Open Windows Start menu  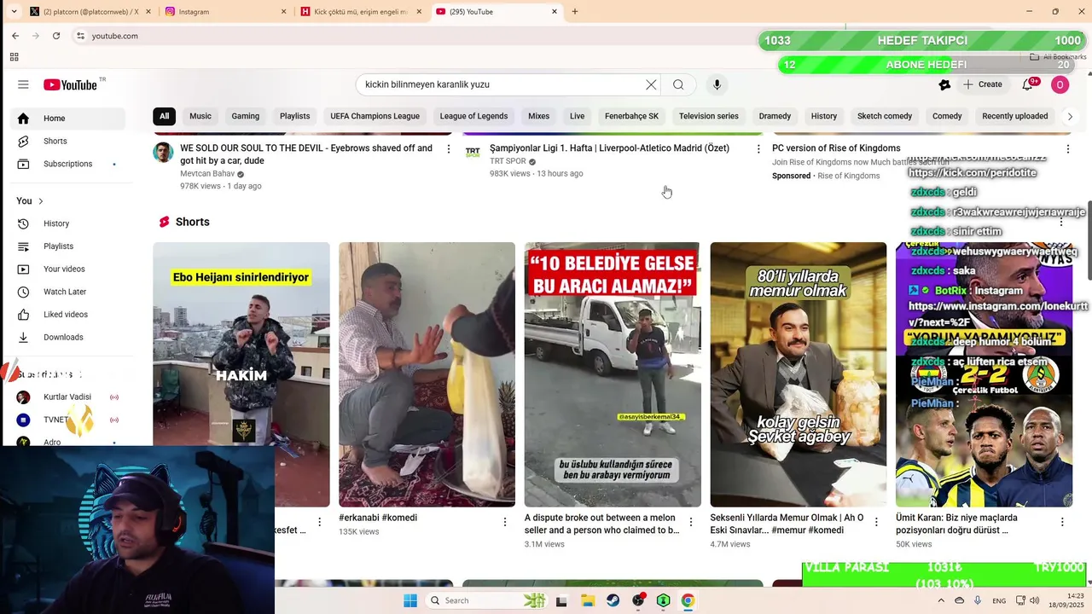click(409, 600)
